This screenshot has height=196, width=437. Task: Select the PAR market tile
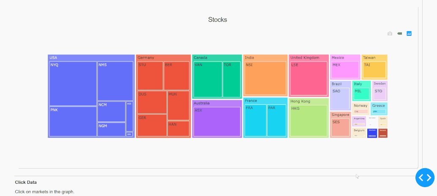pos(276,121)
